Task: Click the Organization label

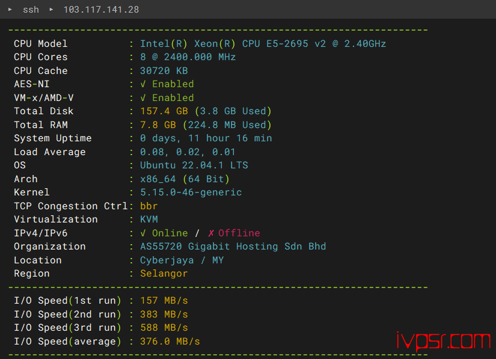Action: tap(50, 247)
